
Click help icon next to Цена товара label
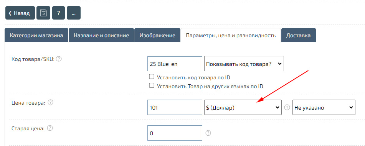pos(51,102)
